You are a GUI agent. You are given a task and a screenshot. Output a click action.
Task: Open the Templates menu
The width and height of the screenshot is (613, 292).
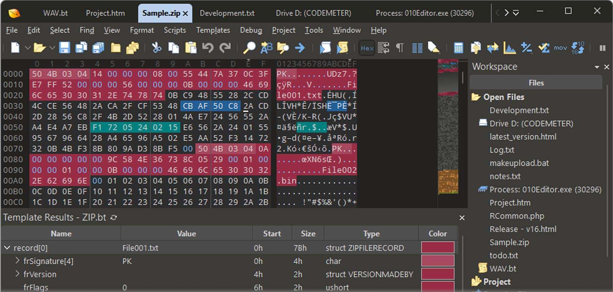(x=213, y=30)
